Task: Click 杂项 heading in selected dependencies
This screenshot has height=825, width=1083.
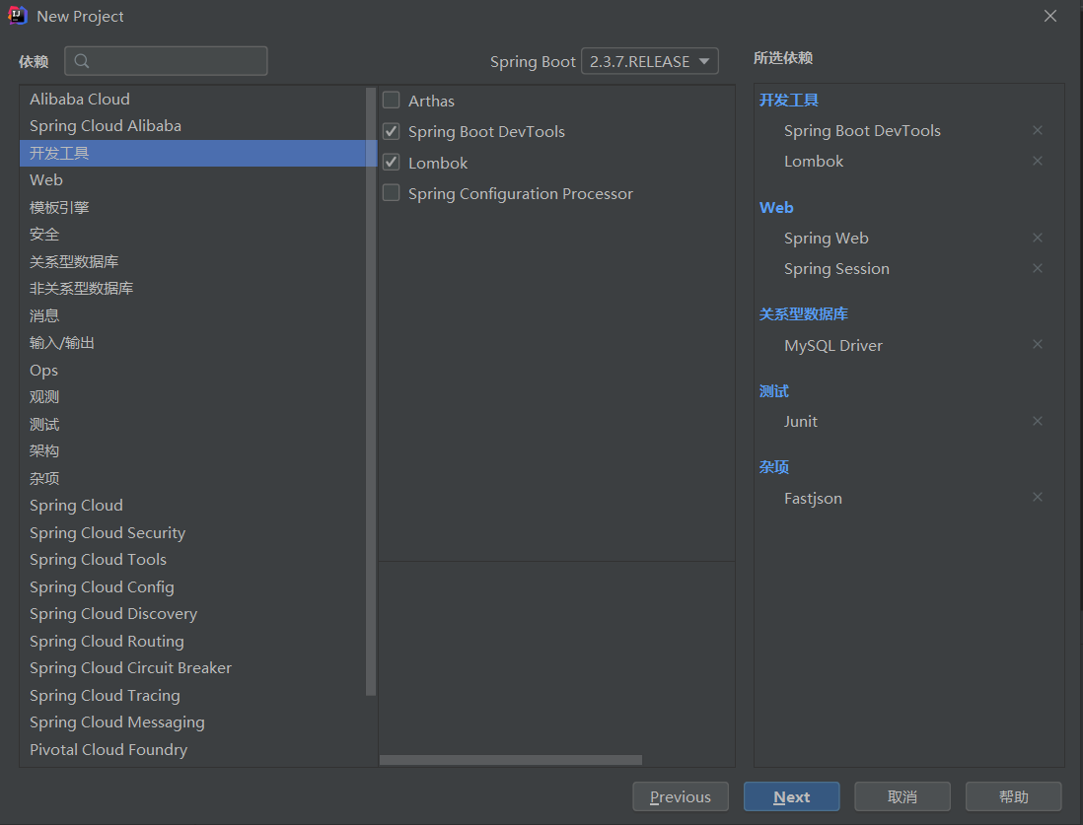Action: [x=773, y=467]
